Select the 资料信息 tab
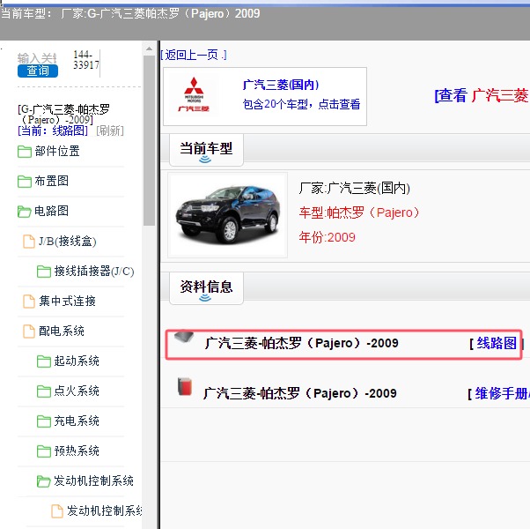Image resolution: width=530 pixels, height=529 pixels. pos(206,287)
